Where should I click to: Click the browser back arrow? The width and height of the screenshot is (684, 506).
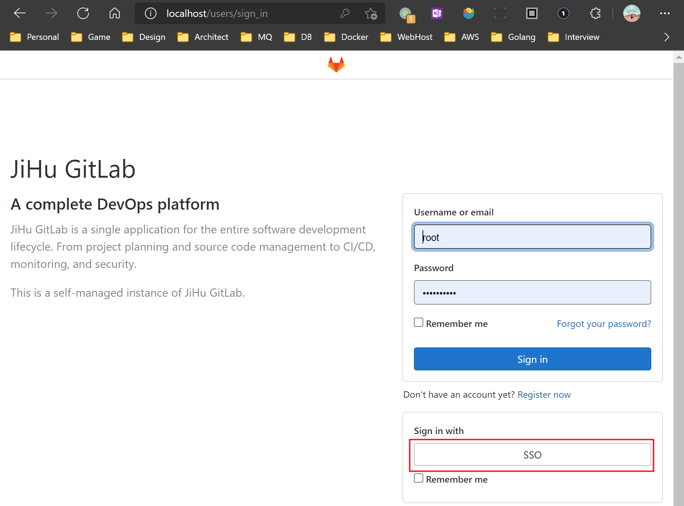click(20, 14)
